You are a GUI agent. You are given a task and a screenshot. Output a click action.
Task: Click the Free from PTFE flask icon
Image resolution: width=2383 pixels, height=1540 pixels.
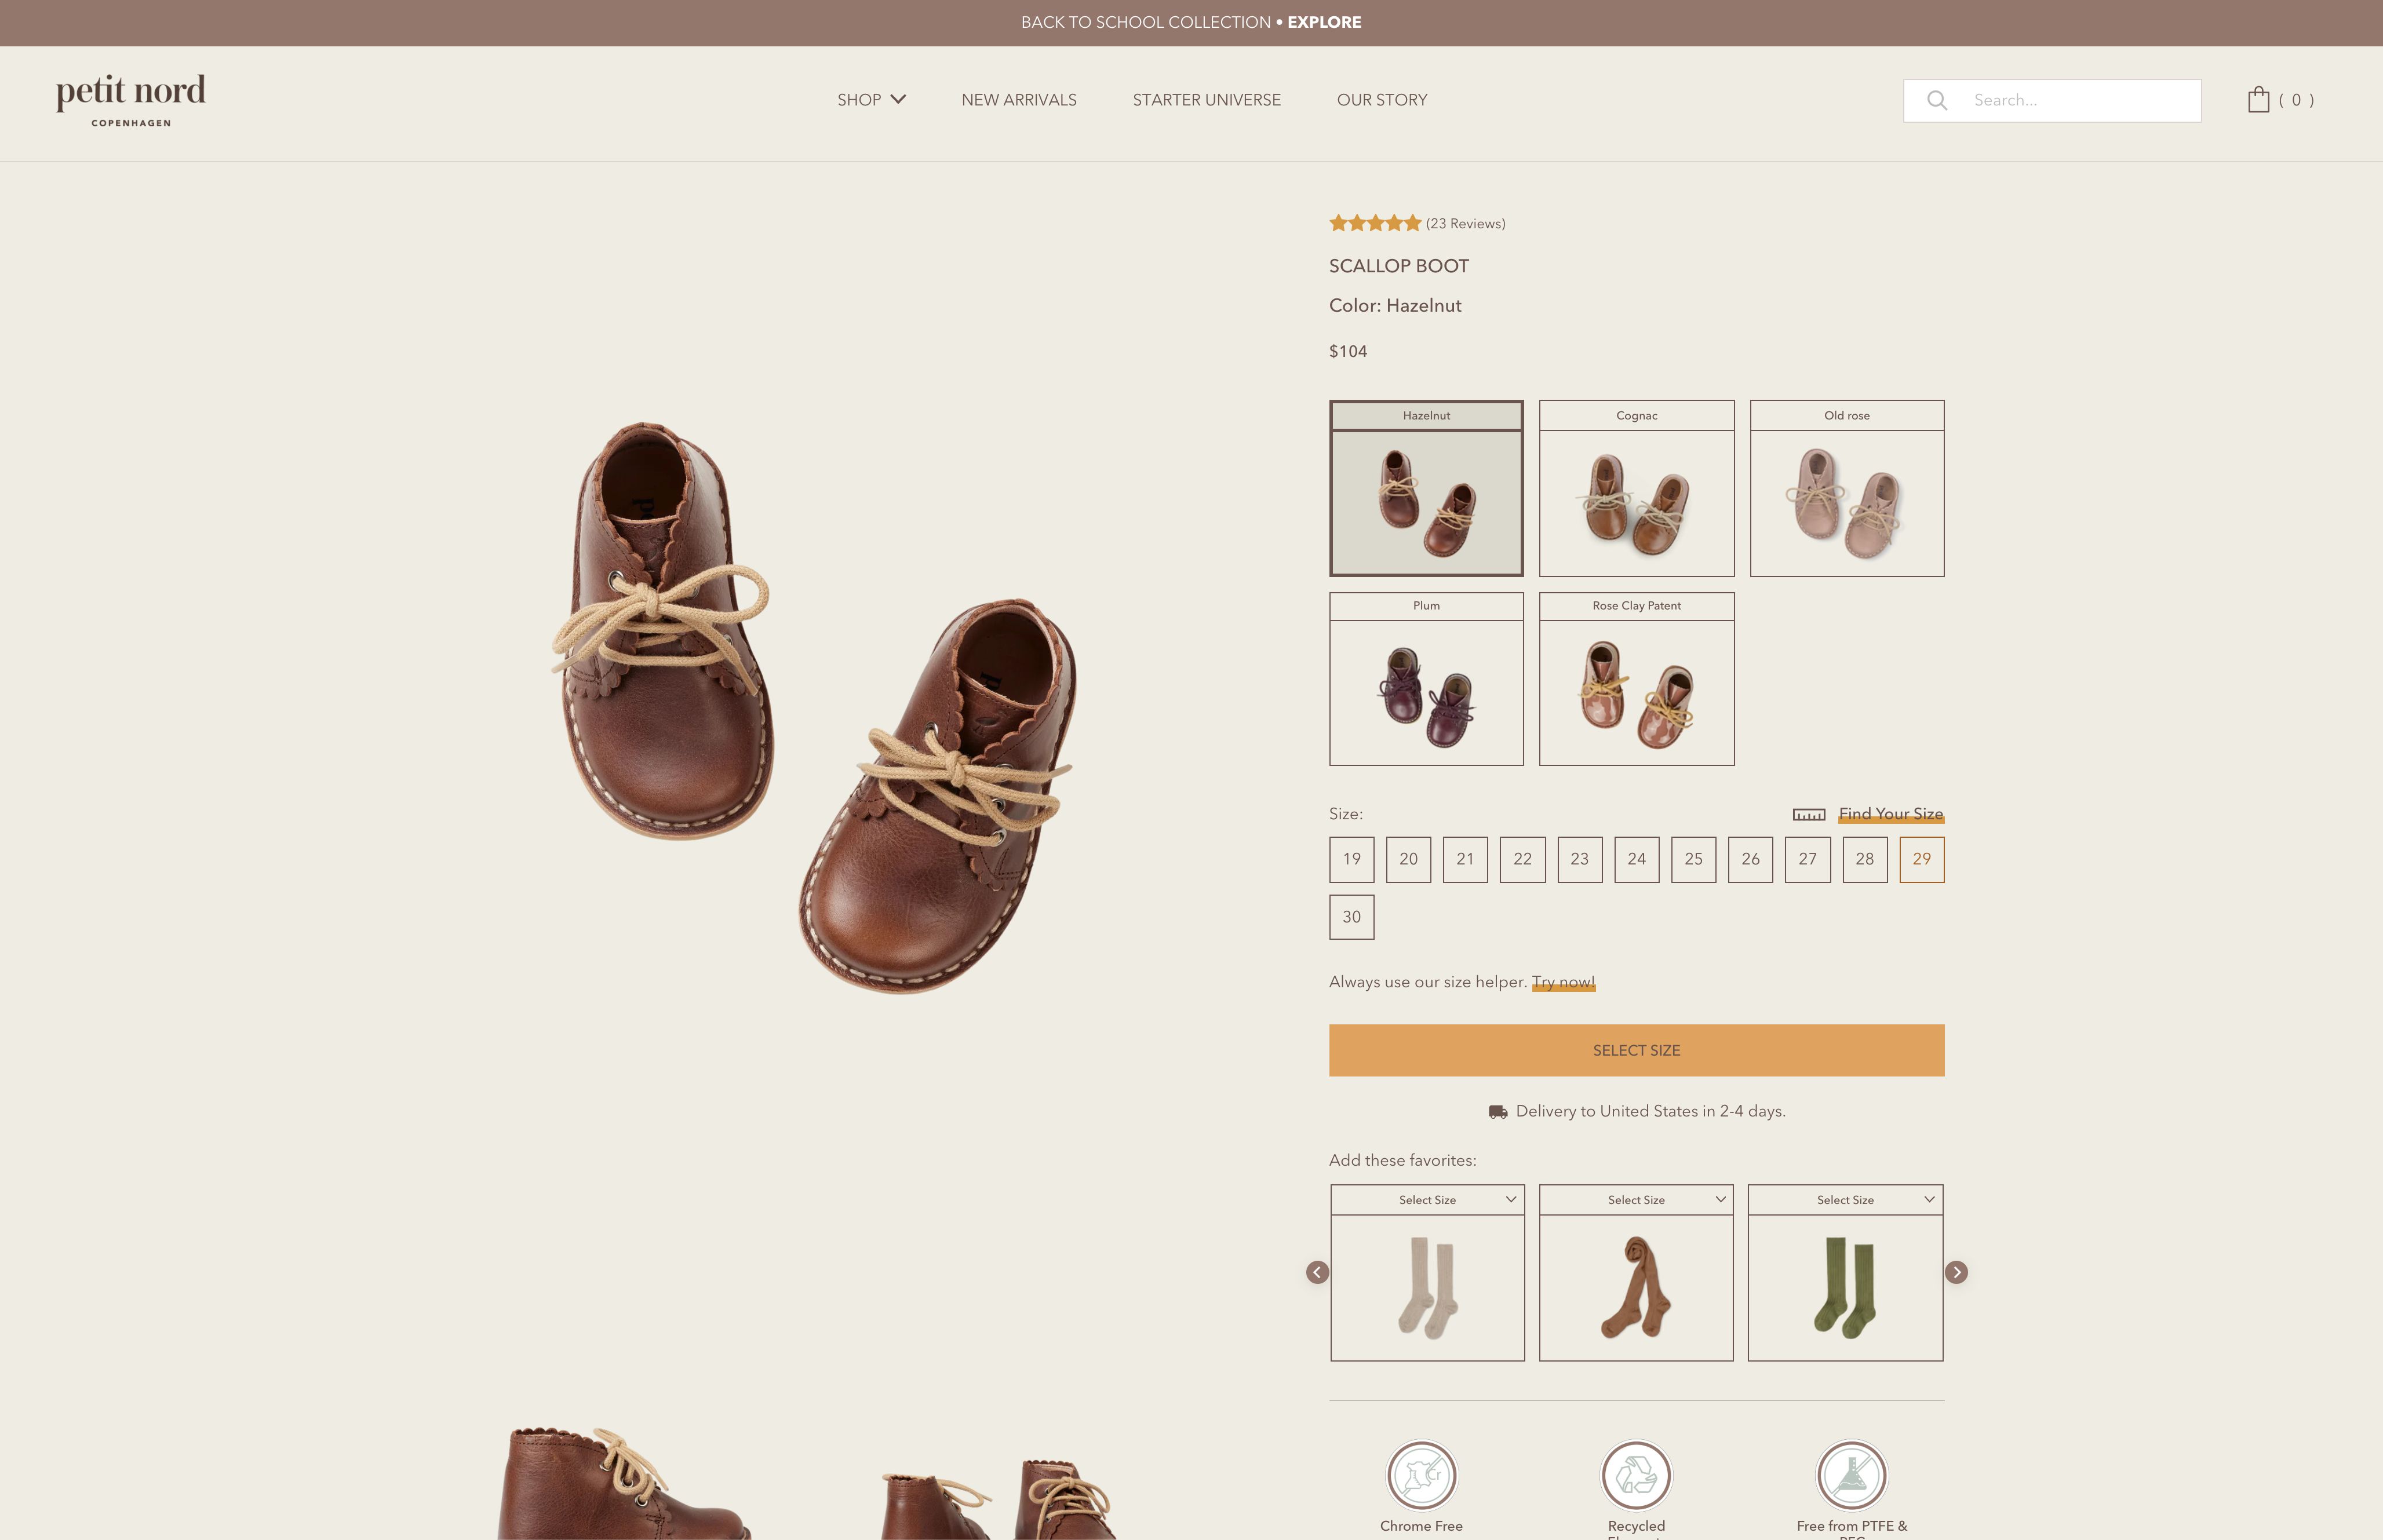(x=1852, y=1474)
